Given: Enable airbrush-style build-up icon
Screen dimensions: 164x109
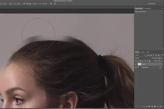Looking at the screenshot, I should click(24, 4).
